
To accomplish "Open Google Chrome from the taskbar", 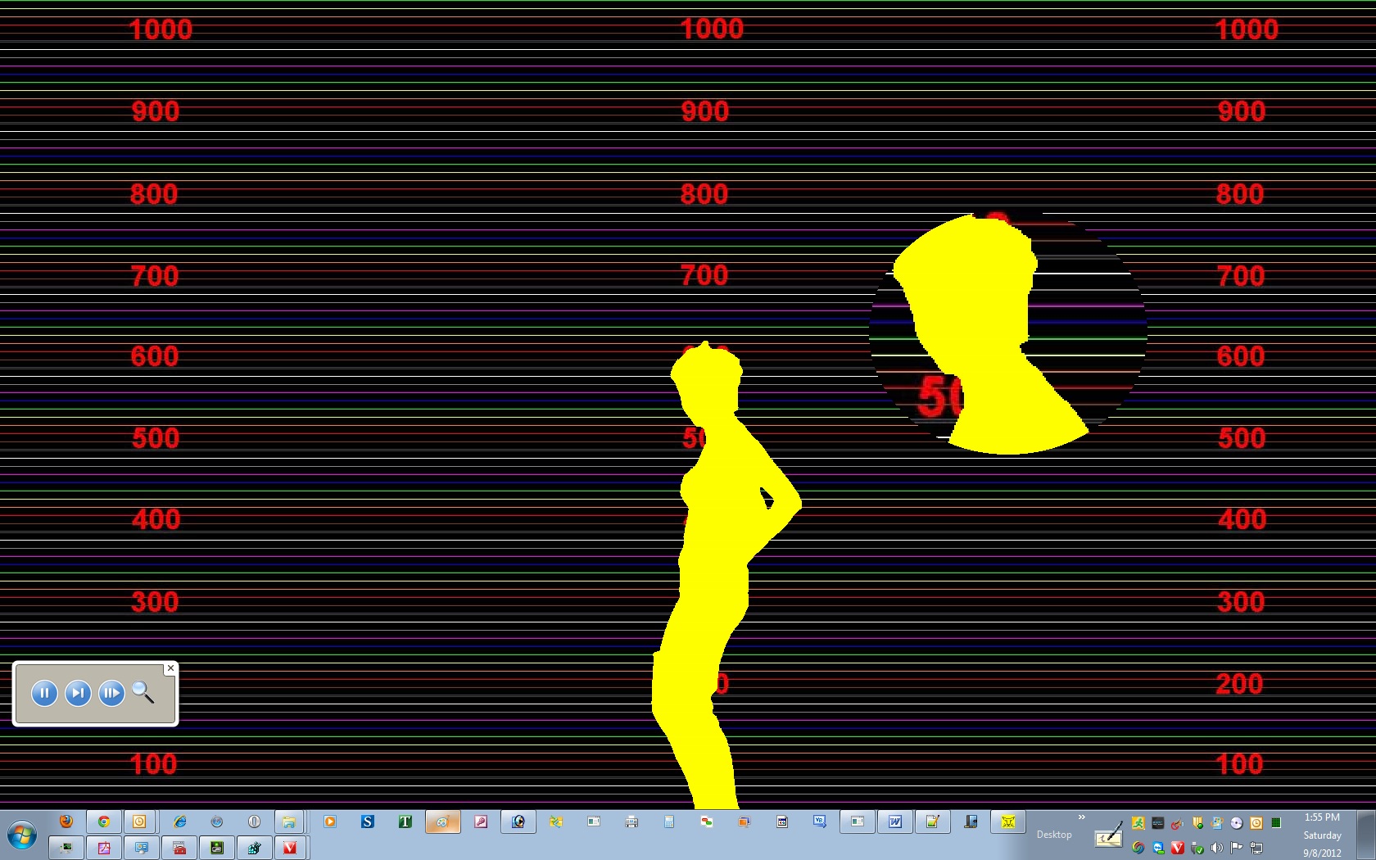I will (104, 822).
